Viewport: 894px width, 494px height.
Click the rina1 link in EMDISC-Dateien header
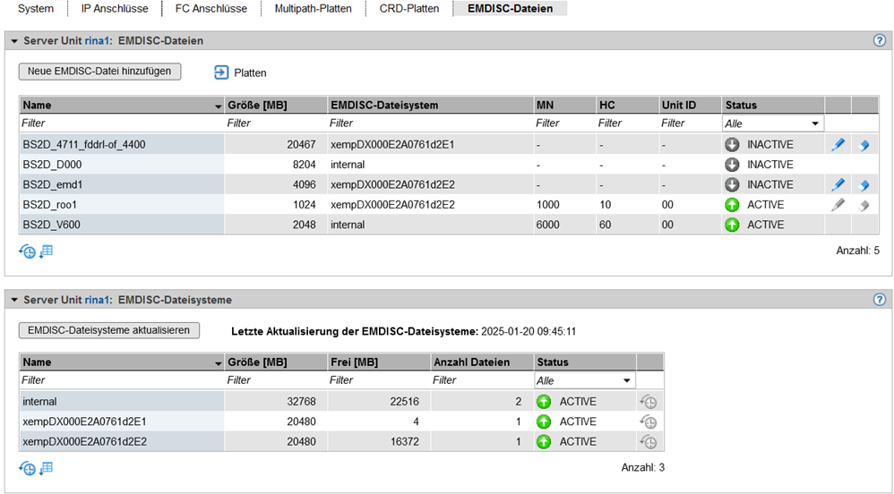98,41
